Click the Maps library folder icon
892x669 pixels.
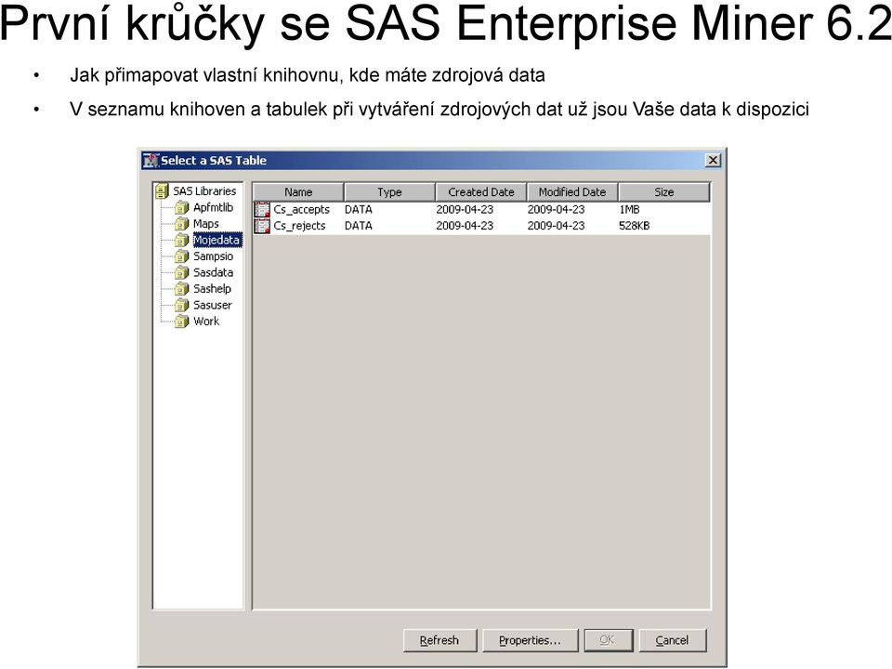point(181,224)
